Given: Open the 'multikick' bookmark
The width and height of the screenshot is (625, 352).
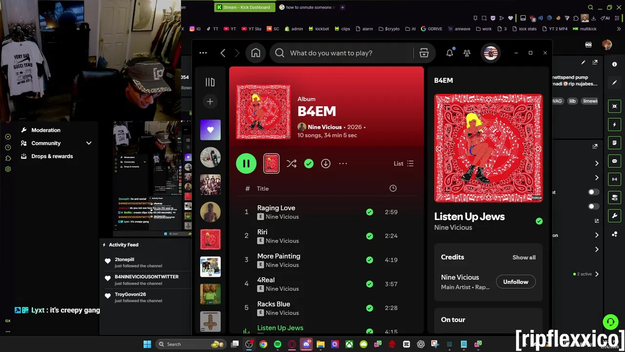Looking at the screenshot, I should (x=585, y=29).
